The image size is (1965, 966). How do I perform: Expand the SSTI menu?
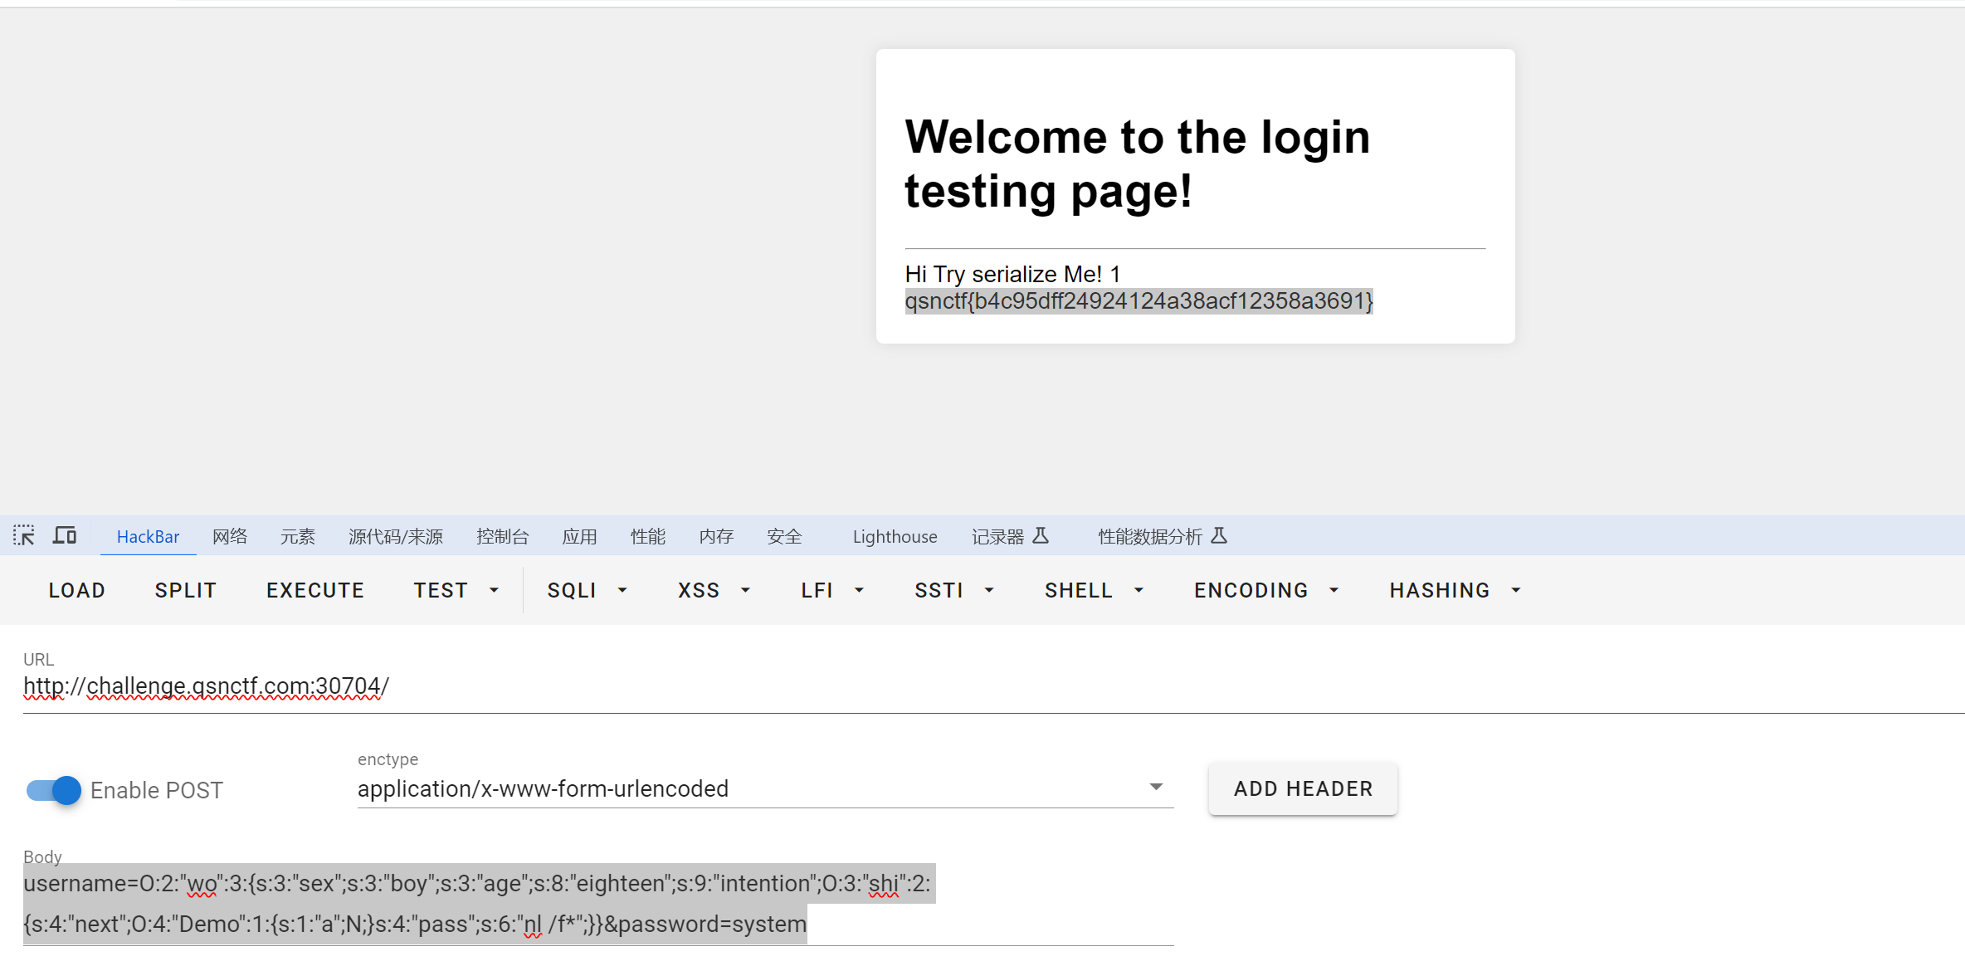point(954,590)
